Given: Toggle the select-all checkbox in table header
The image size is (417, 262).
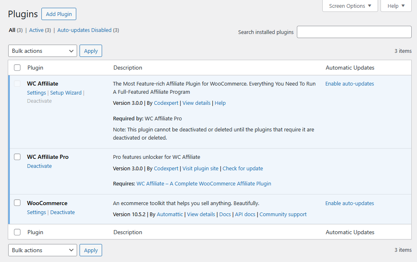Looking at the screenshot, I should click(x=17, y=68).
